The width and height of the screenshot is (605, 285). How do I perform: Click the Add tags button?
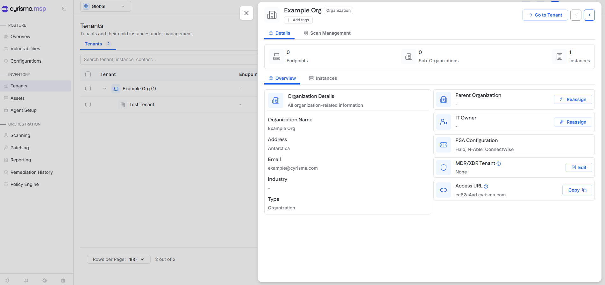[298, 20]
